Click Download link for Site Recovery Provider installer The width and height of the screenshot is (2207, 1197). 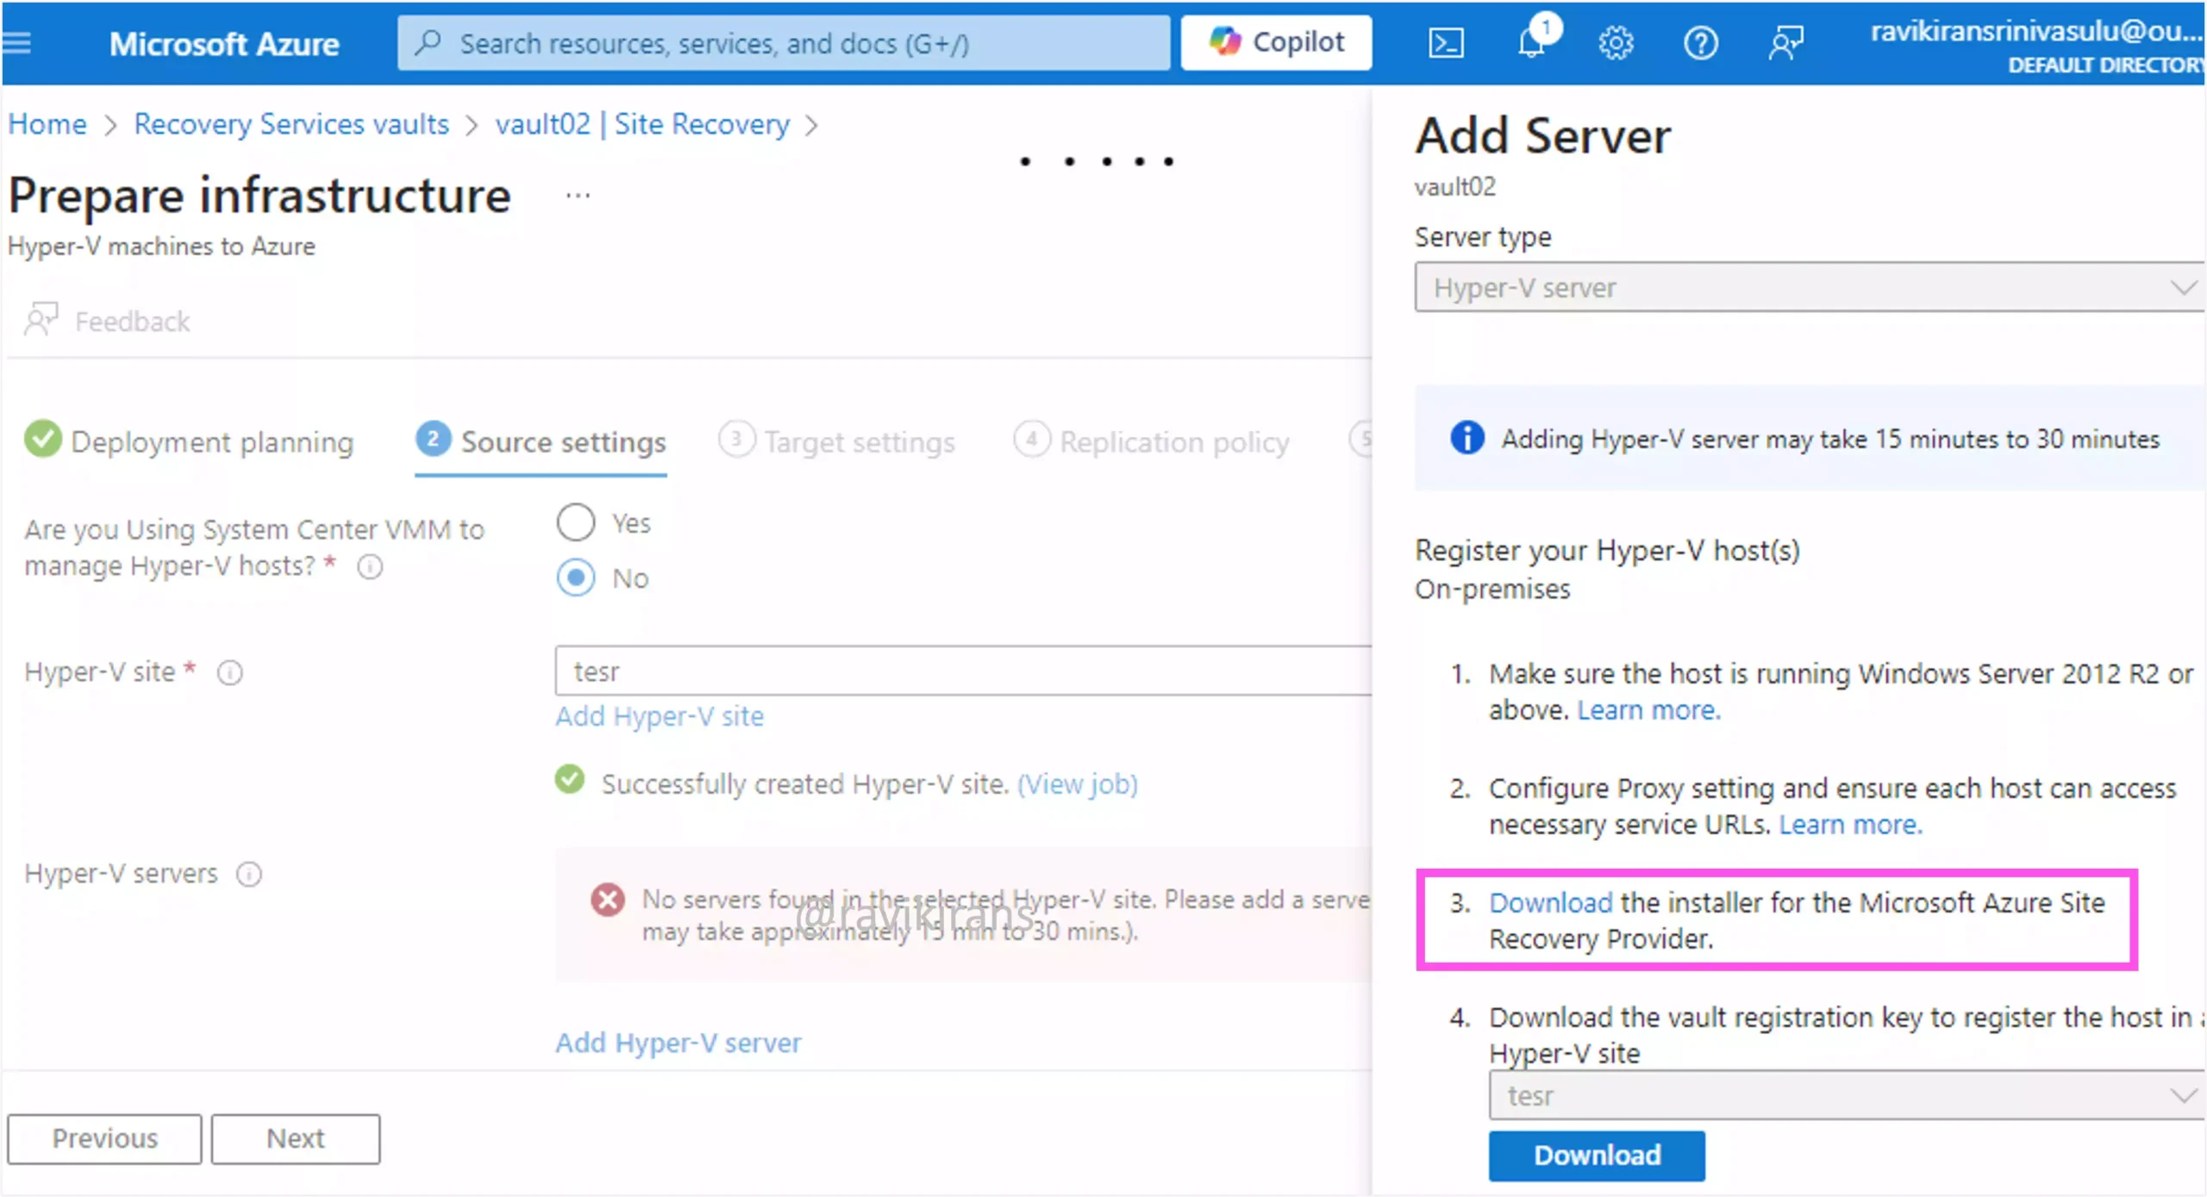[x=1550, y=902]
